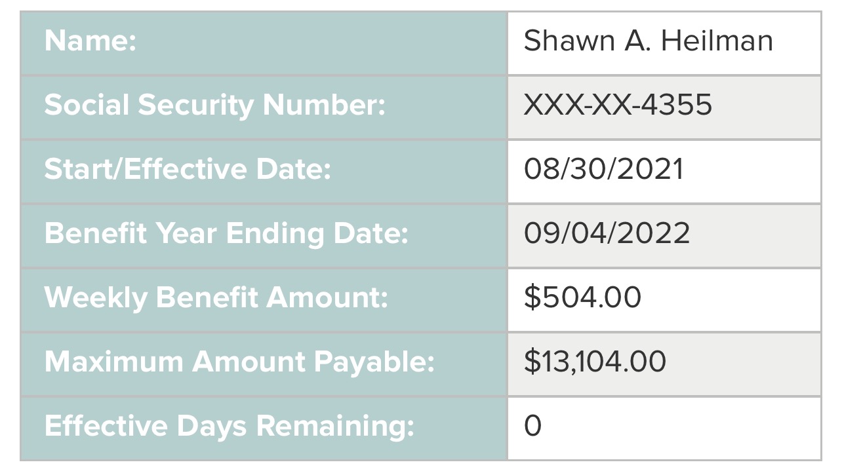
Task: Click the "Name:" label cell
Action: coord(90,42)
